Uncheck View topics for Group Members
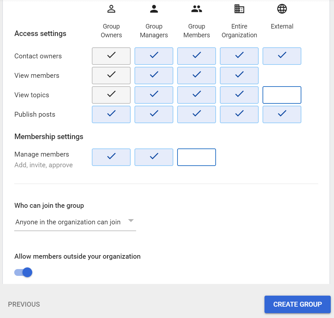 [197, 95]
